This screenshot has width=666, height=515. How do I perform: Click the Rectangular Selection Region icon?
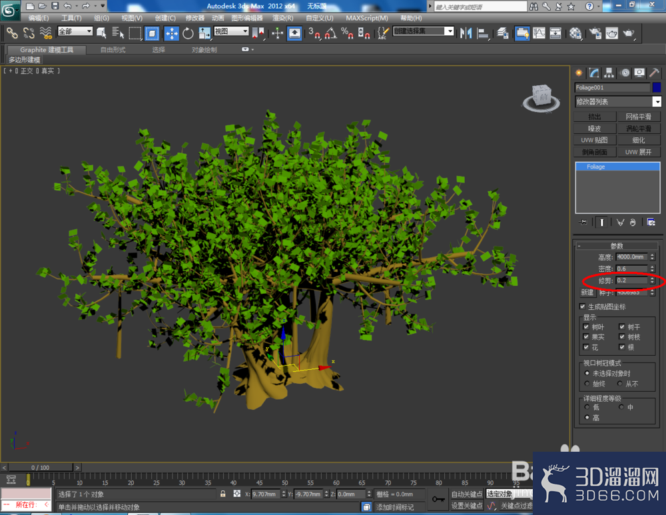[135, 33]
